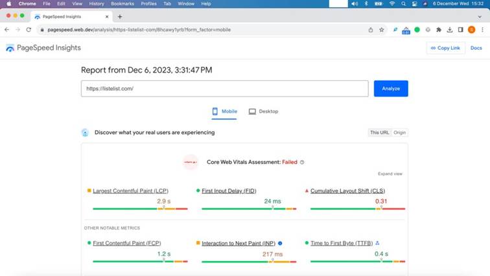Open the browser downloads icon
Screen dimensions: 490x276
(450, 29)
